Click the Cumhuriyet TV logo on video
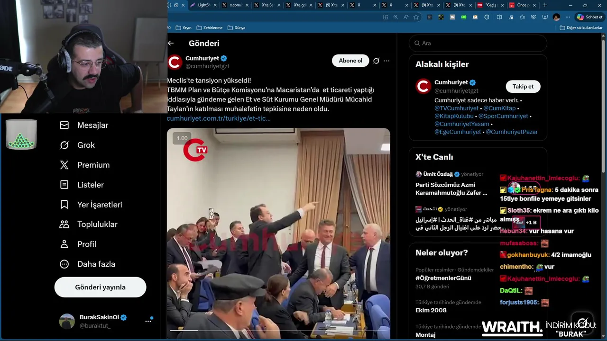This screenshot has height=341, width=607. click(195, 150)
